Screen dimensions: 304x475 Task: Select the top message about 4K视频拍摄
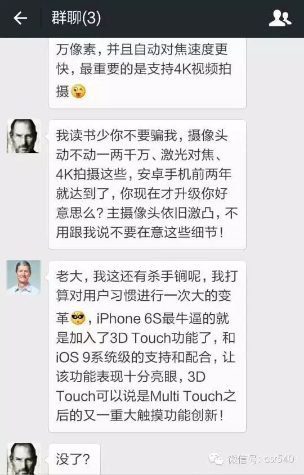147,73
